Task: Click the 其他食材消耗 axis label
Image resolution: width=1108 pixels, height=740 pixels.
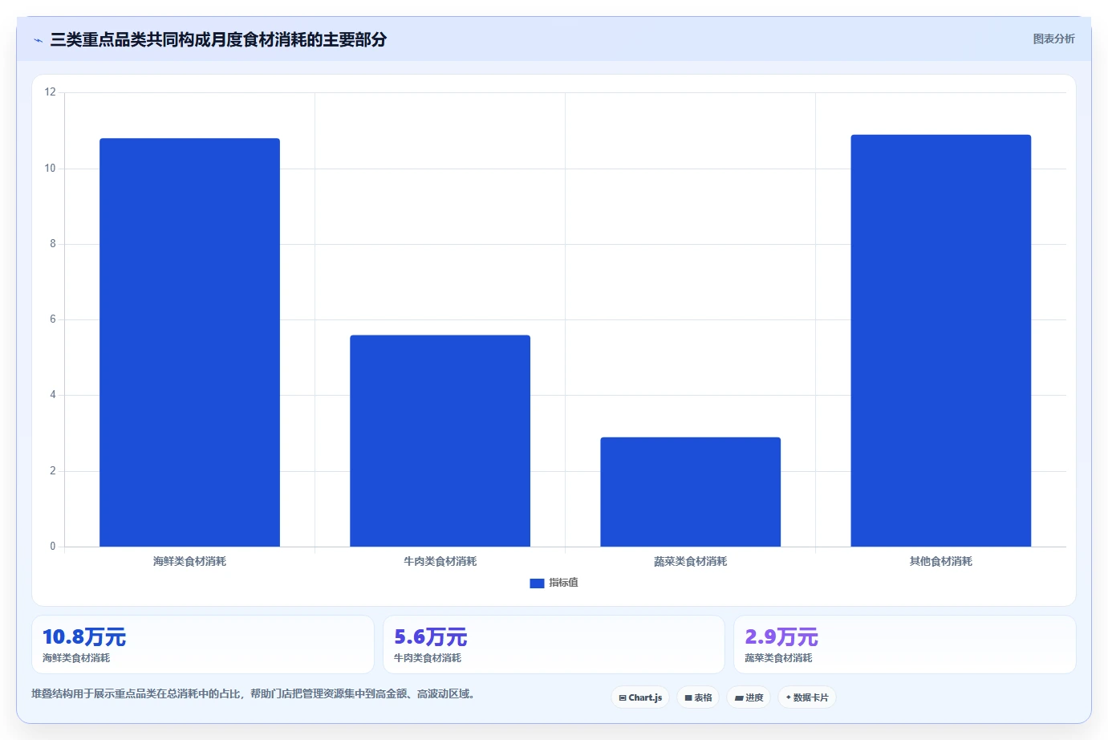Action: [x=940, y=561]
